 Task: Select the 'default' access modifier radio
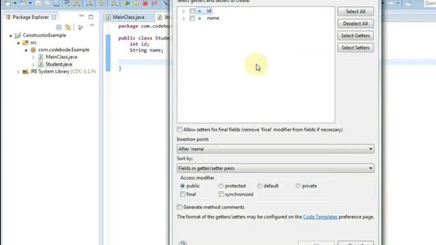tap(260, 186)
